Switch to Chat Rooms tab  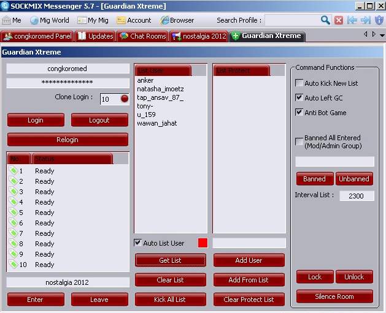(142, 36)
